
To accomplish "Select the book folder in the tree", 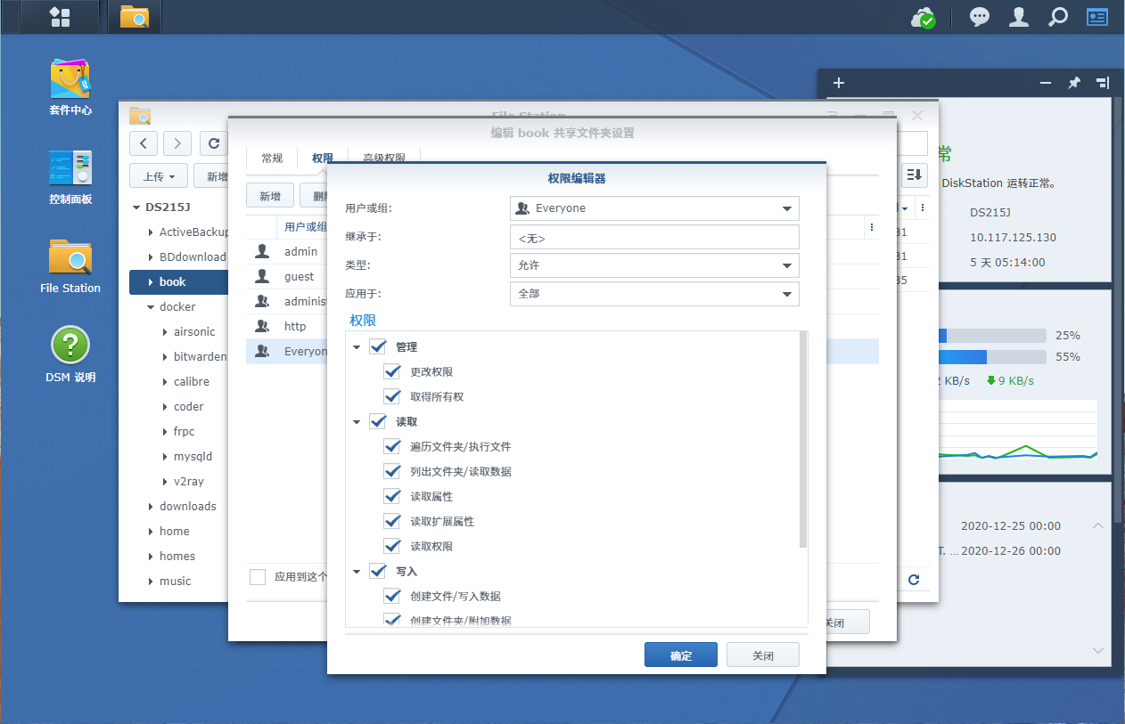I will click(x=177, y=282).
